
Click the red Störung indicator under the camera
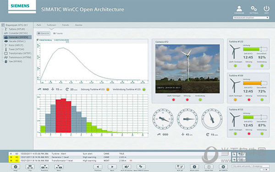coord(187,100)
